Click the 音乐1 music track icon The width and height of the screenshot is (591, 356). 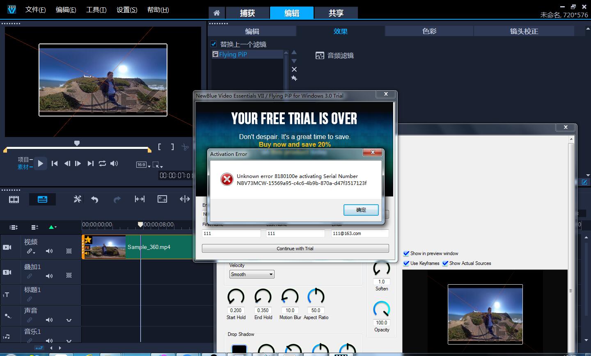pyautogui.click(x=7, y=337)
